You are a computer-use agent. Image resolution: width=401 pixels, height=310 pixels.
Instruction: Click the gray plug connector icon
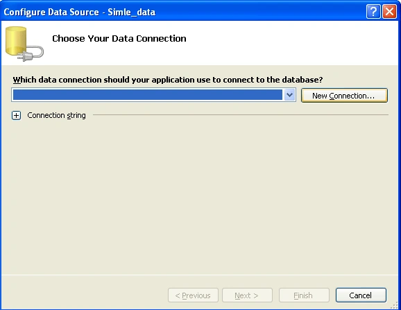pyautogui.click(x=31, y=53)
